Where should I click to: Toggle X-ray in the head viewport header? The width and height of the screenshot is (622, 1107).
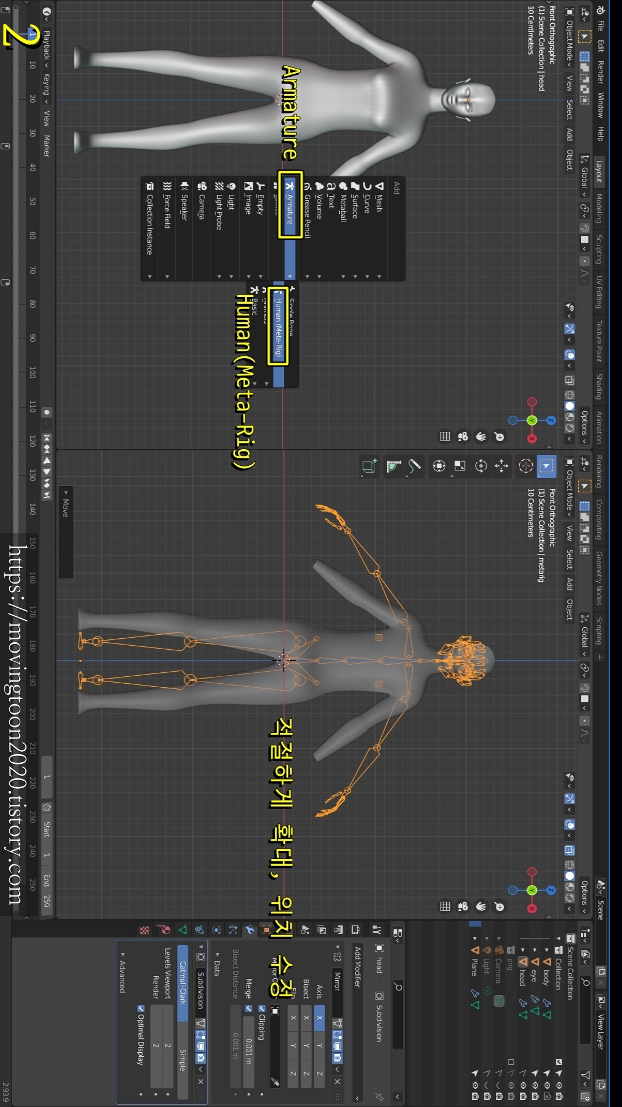pos(570,381)
